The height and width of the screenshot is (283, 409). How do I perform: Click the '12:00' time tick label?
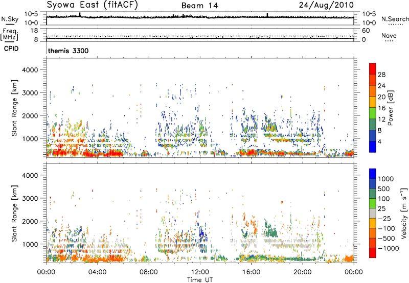(x=200, y=272)
